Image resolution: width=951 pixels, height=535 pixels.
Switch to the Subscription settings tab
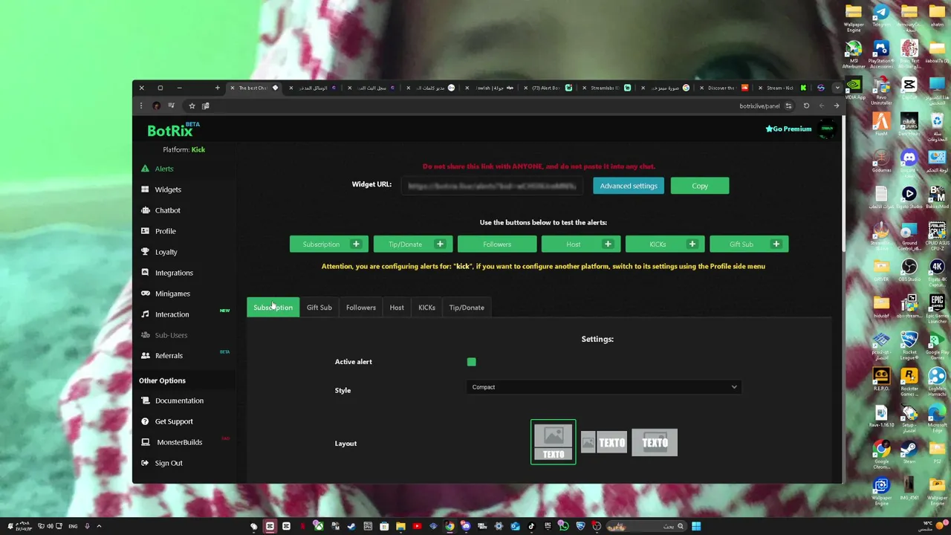point(273,308)
